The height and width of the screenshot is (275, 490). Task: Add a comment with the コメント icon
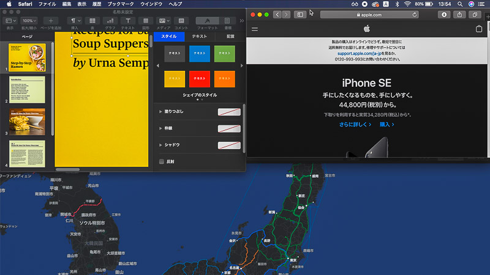[x=181, y=21]
